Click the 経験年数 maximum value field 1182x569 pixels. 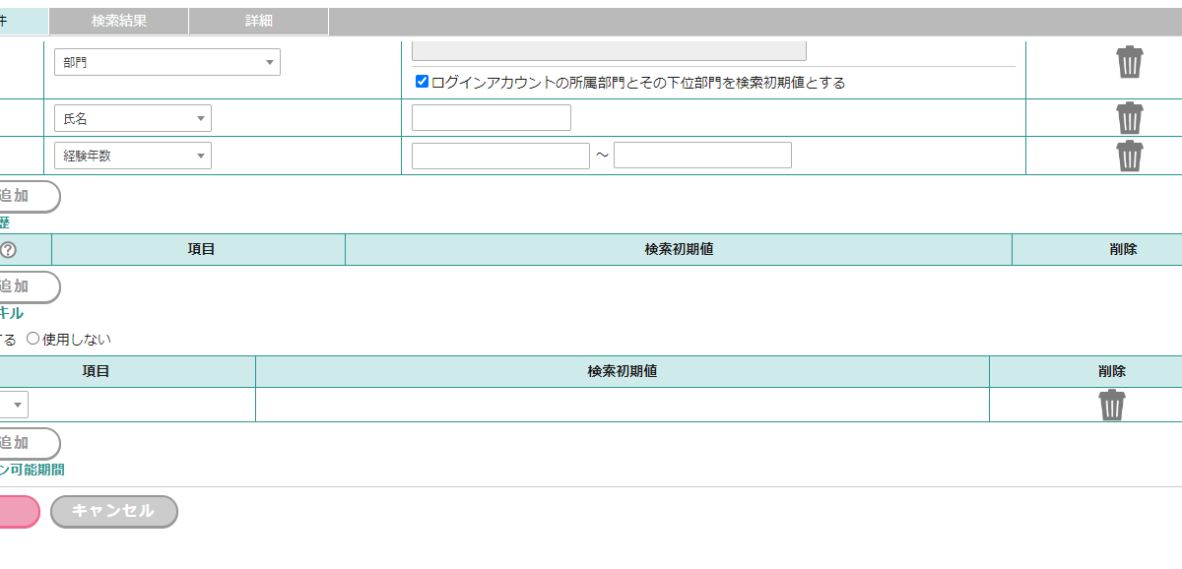click(702, 156)
